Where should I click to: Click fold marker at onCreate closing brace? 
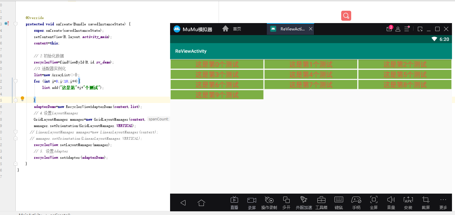[x=15, y=164]
